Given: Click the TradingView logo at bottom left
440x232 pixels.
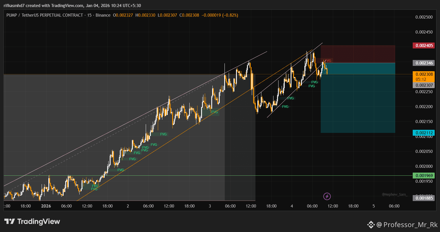Looking at the screenshot, I should click(32, 222).
